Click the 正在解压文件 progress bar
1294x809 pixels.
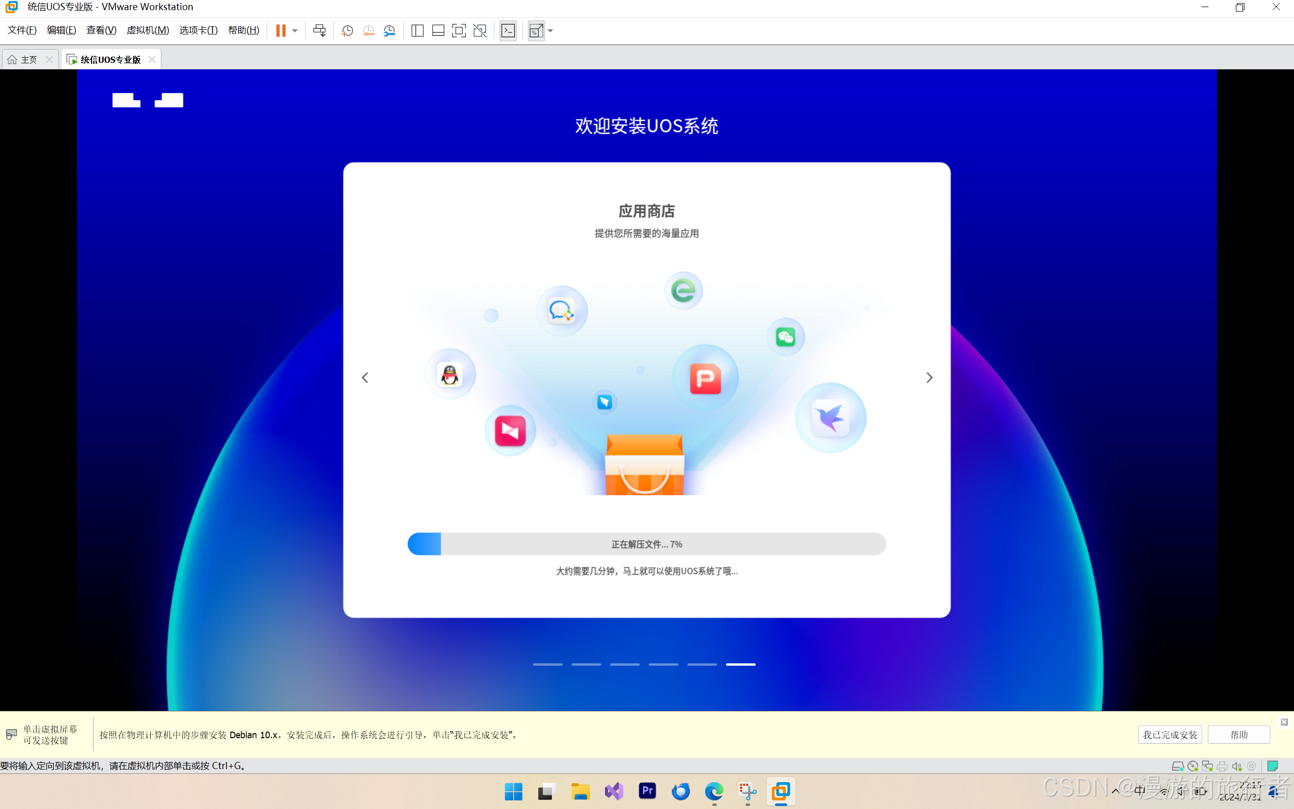[646, 544]
